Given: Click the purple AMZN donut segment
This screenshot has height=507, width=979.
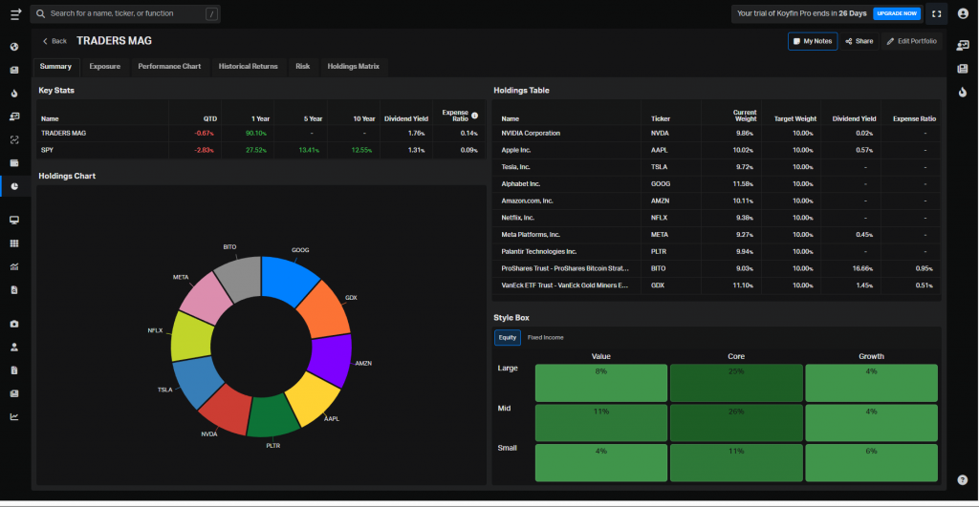Looking at the screenshot, I should [333, 360].
